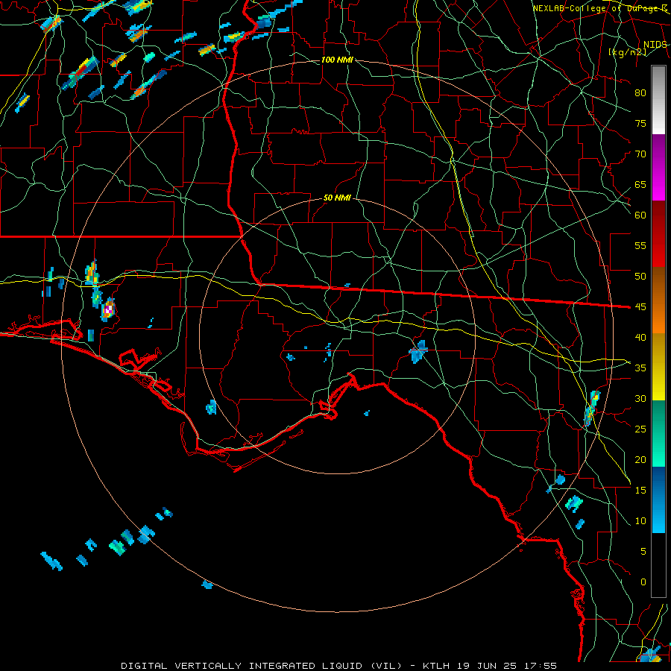Click scale value "70"

click(x=640, y=154)
